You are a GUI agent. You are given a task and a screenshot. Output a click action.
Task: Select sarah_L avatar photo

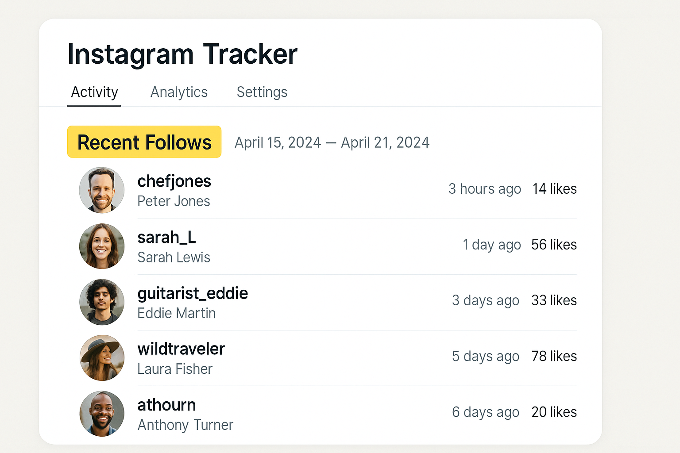click(102, 246)
